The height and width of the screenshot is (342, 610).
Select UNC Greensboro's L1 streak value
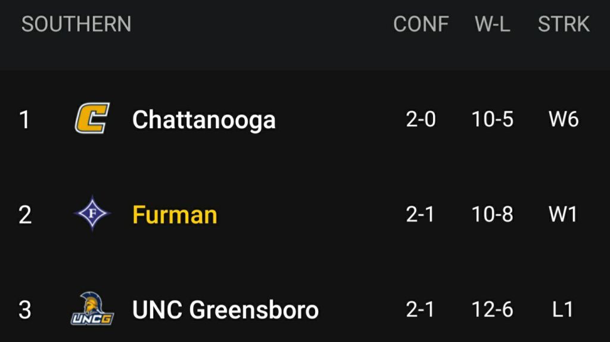click(563, 309)
